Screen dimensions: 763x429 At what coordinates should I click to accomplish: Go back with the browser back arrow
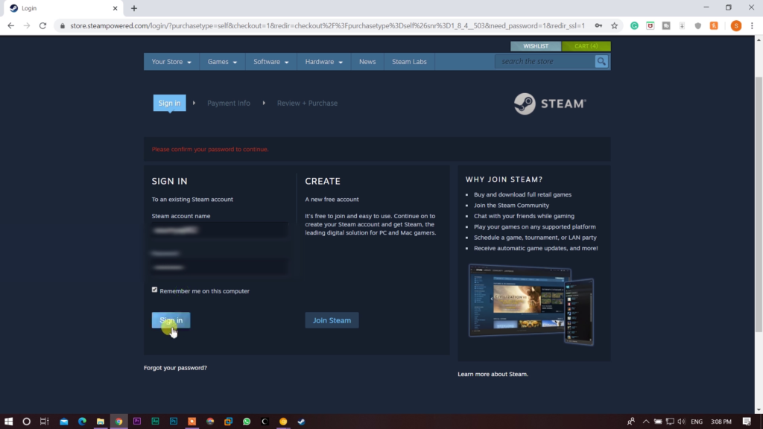[x=10, y=26]
